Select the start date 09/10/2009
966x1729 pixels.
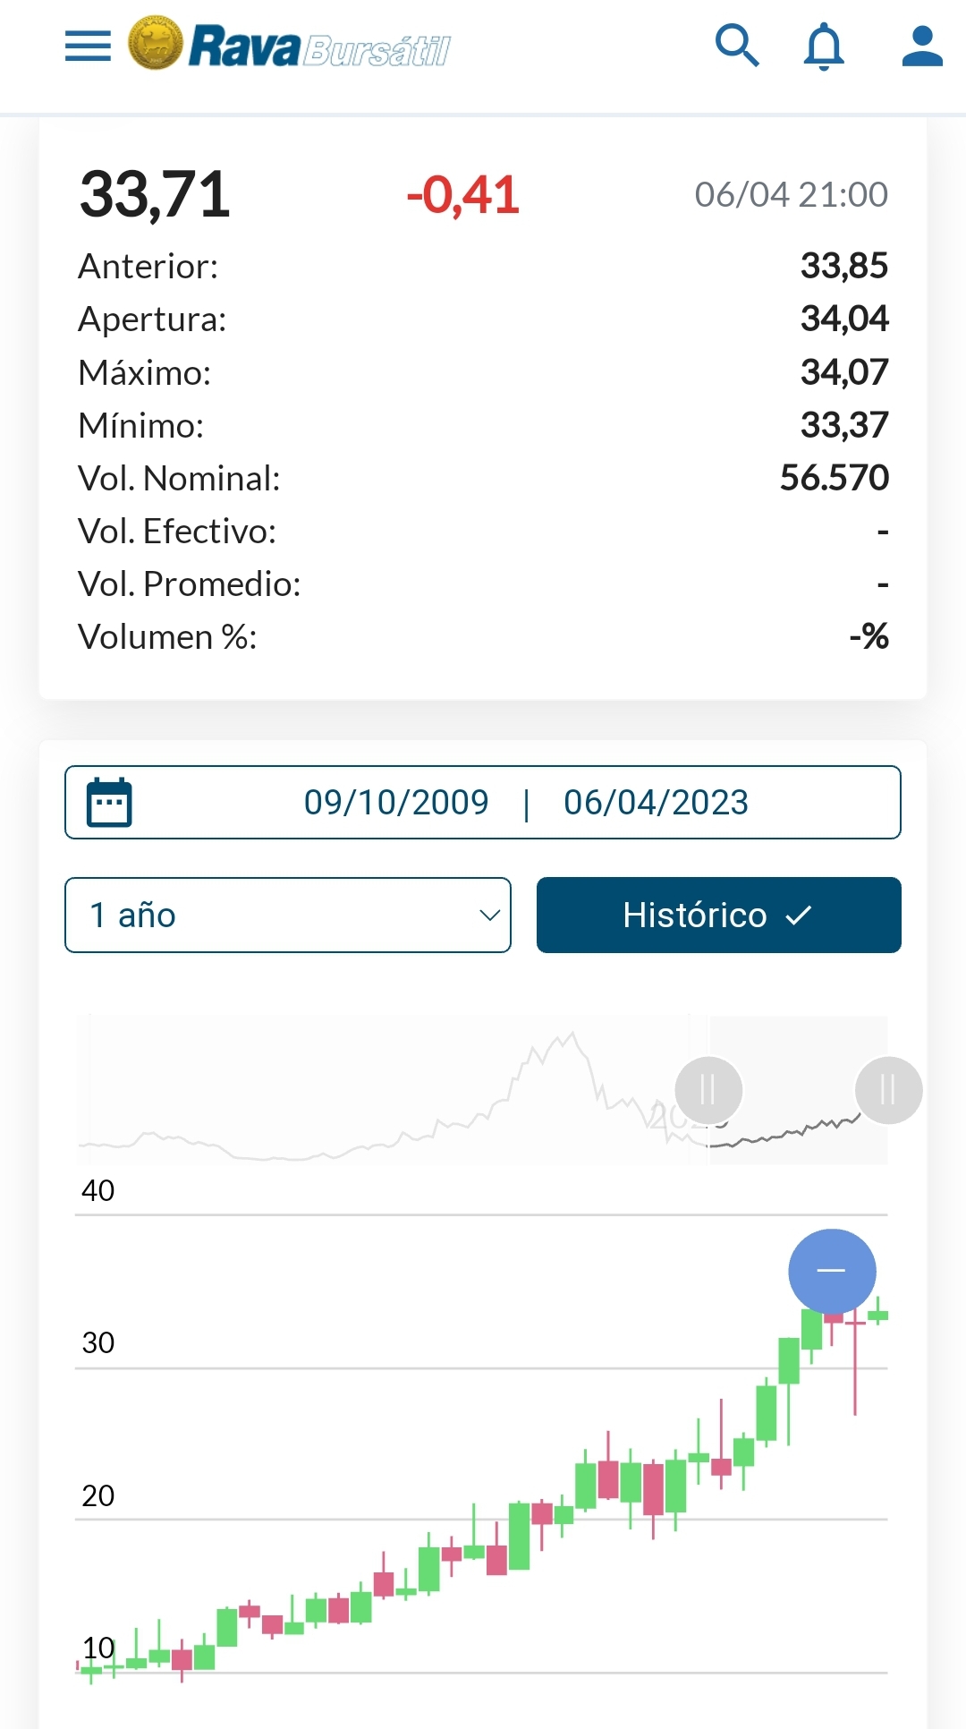pyautogui.click(x=396, y=802)
